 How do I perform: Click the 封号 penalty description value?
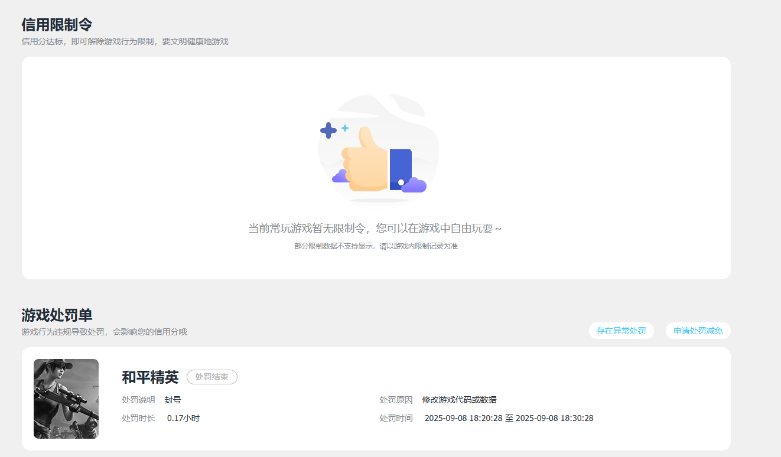pos(173,400)
